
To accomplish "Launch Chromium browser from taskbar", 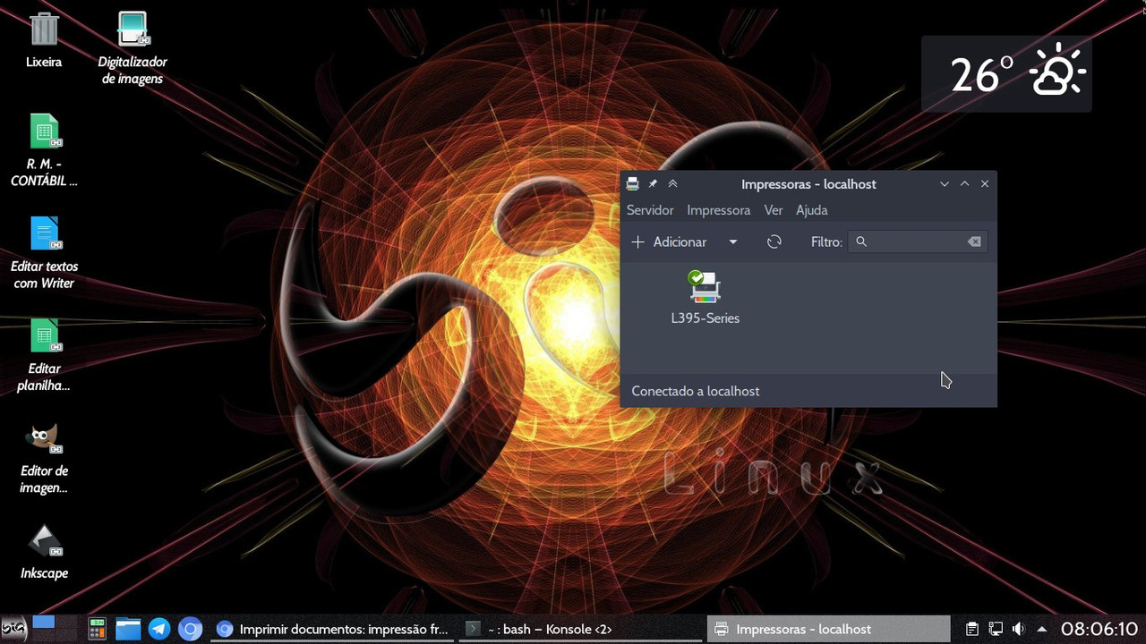I will pos(190,629).
